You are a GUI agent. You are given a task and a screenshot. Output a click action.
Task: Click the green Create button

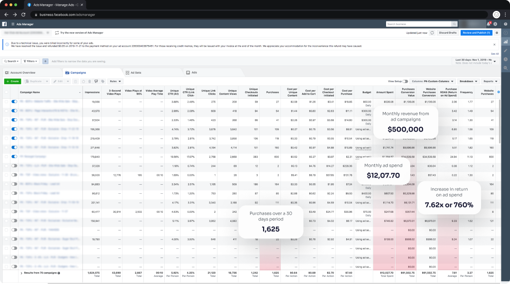12,81
